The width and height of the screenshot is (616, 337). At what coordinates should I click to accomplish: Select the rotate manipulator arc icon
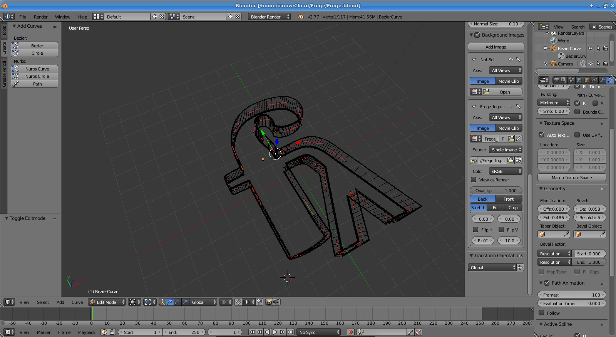pyautogui.click(x=177, y=302)
